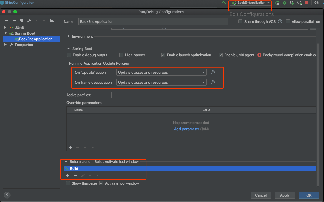This screenshot has height=202, width=324.
Task: Click the Apply button
Action: pos(285,195)
